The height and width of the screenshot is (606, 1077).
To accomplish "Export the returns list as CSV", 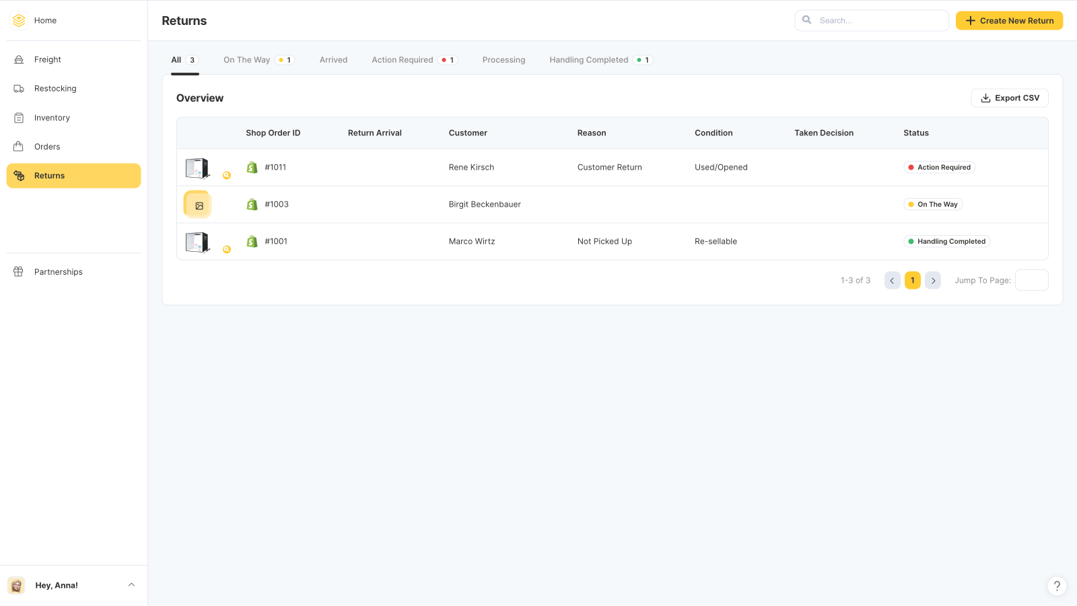I will [1009, 98].
